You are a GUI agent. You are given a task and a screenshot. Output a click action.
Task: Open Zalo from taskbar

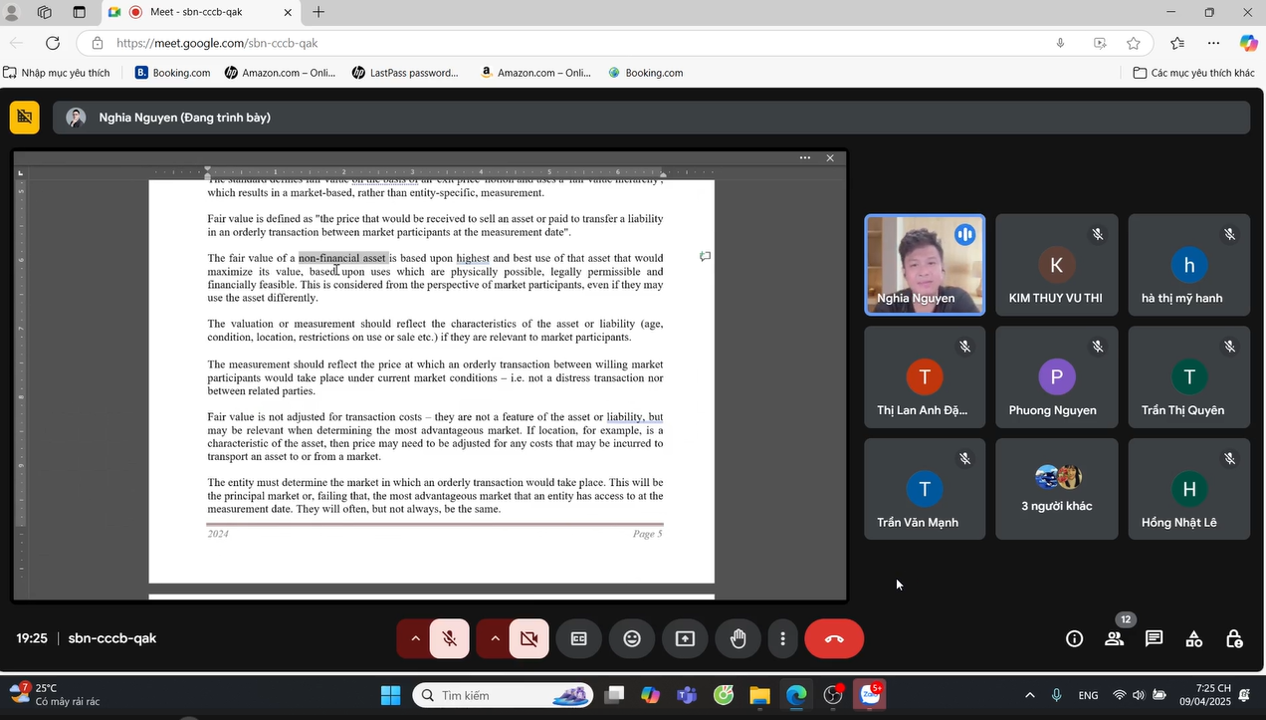pyautogui.click(x=871, y=695)
